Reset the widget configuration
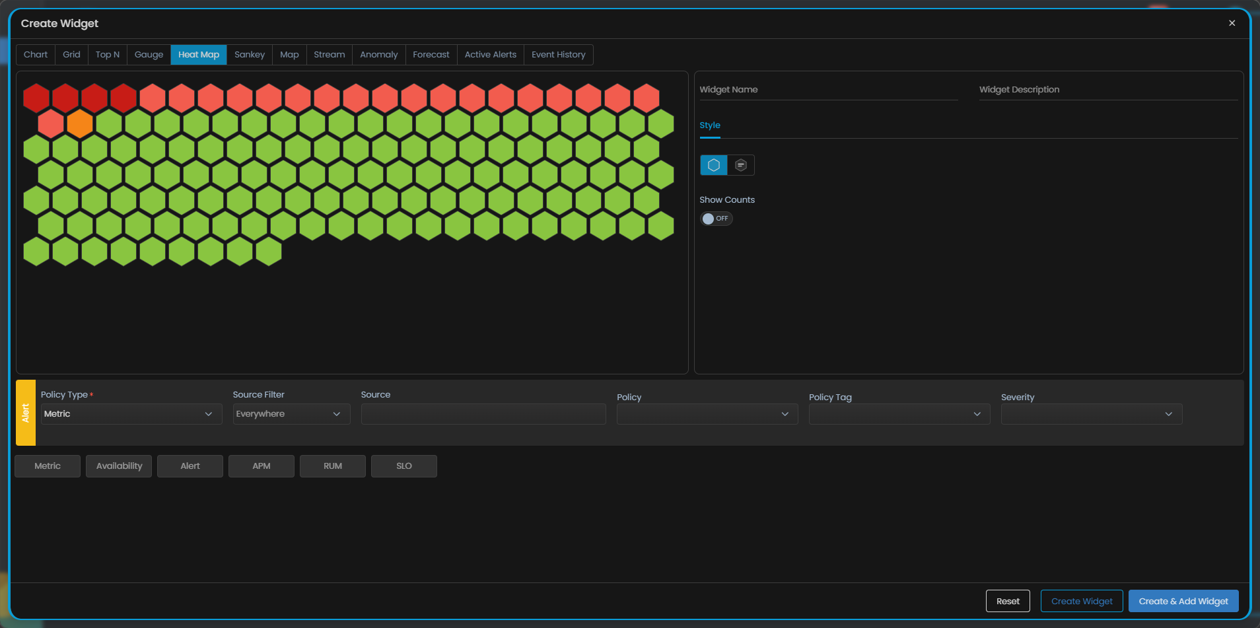 (x=1008, y=601)
